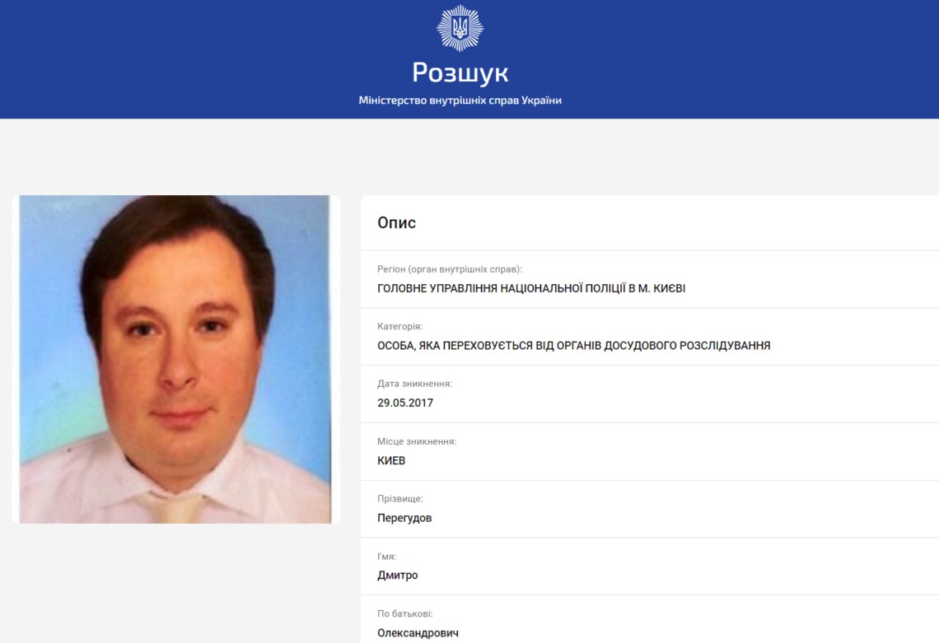939x643 pixels.
Task: Click the Місце зникнення label
Action: point(417,441)
